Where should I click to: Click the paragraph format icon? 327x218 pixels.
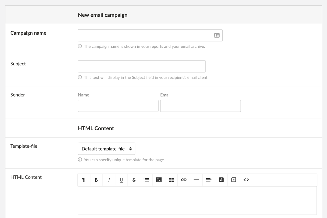tap(84, 180)
